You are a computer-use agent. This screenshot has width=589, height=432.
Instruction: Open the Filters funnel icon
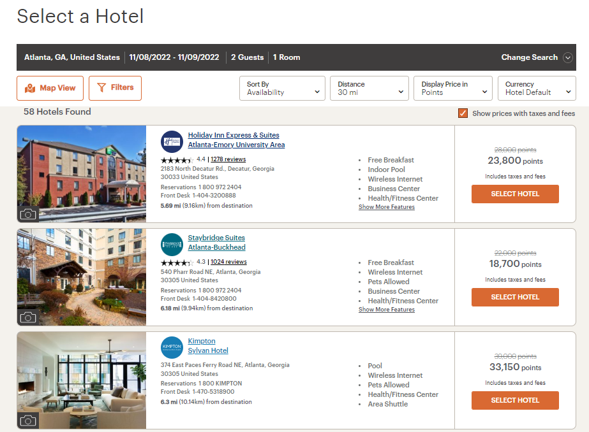coord(101,88)
